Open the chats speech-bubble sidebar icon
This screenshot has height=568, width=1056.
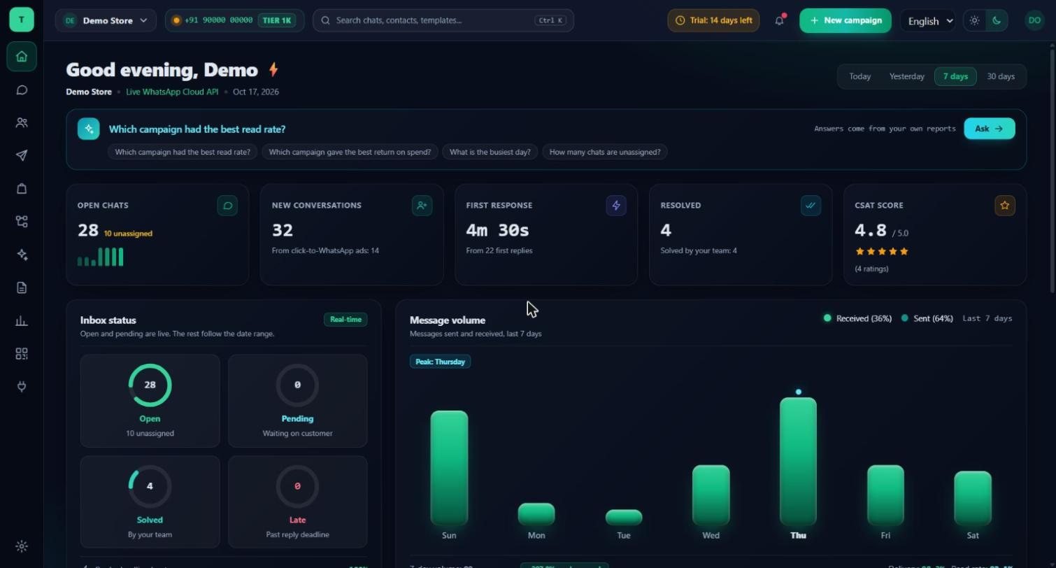point(22,90)
